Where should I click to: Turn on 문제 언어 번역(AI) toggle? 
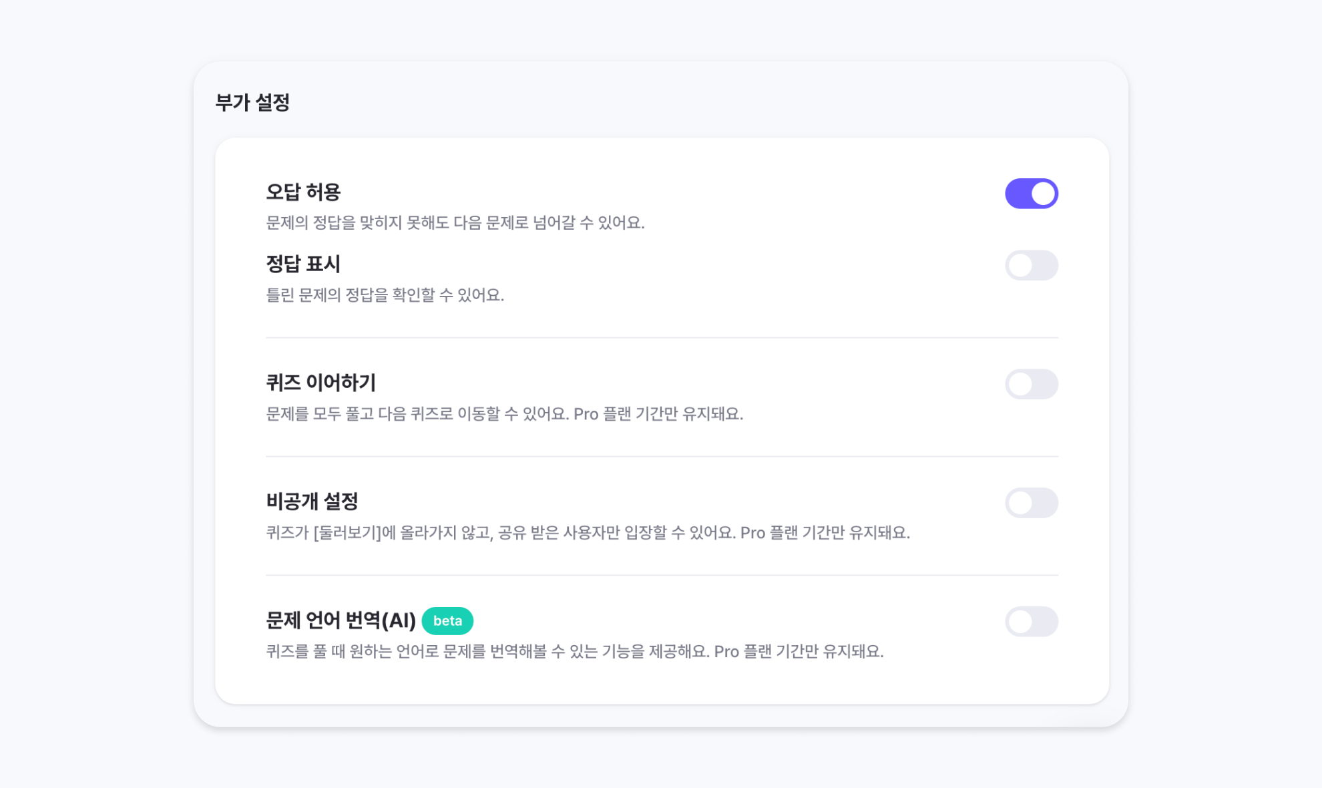coord(1032,622)
